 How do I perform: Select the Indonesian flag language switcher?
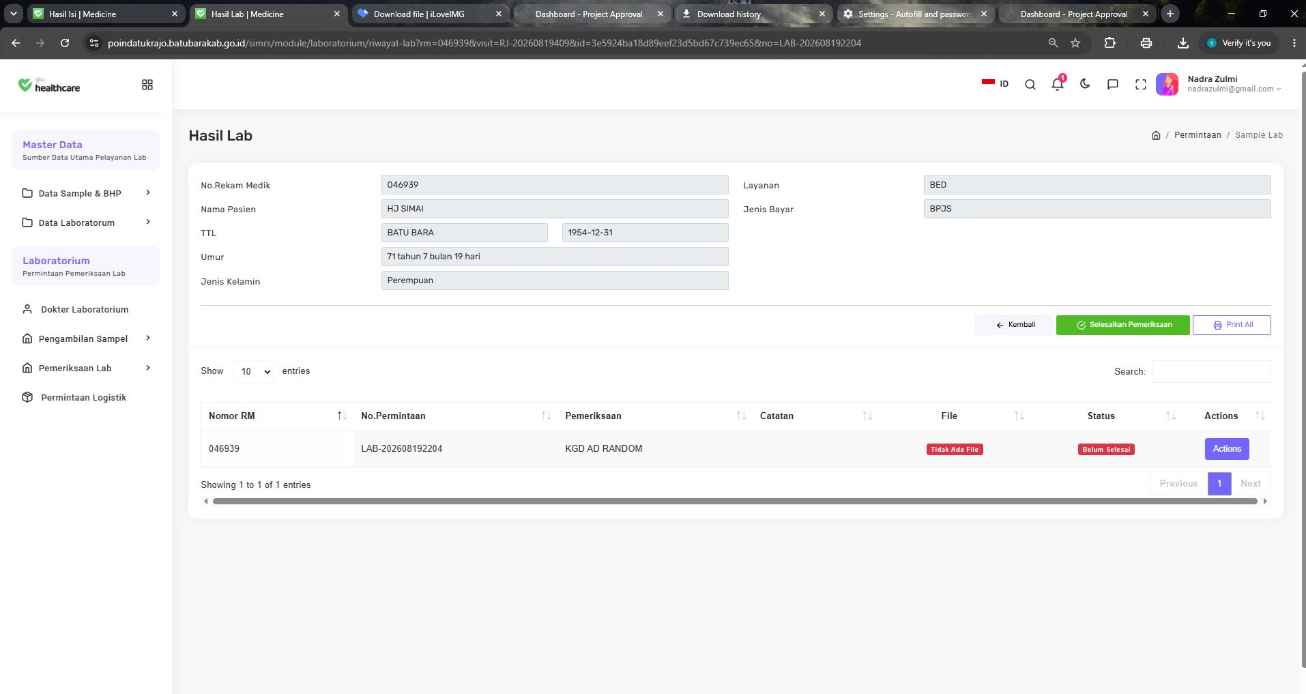pos(995,83)
